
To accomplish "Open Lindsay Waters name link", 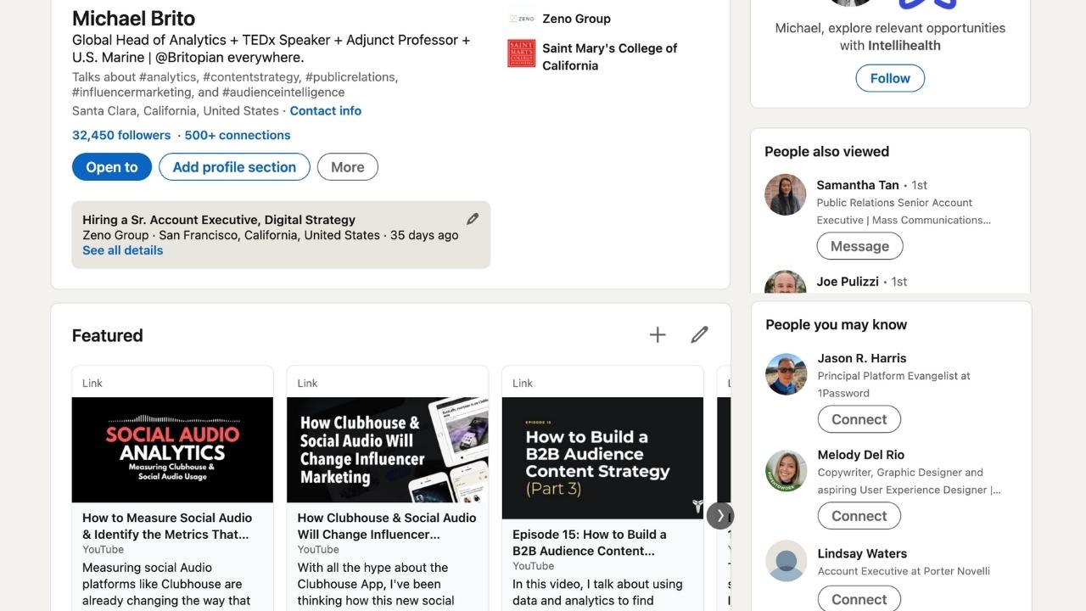I will click(x=862, y=553).
